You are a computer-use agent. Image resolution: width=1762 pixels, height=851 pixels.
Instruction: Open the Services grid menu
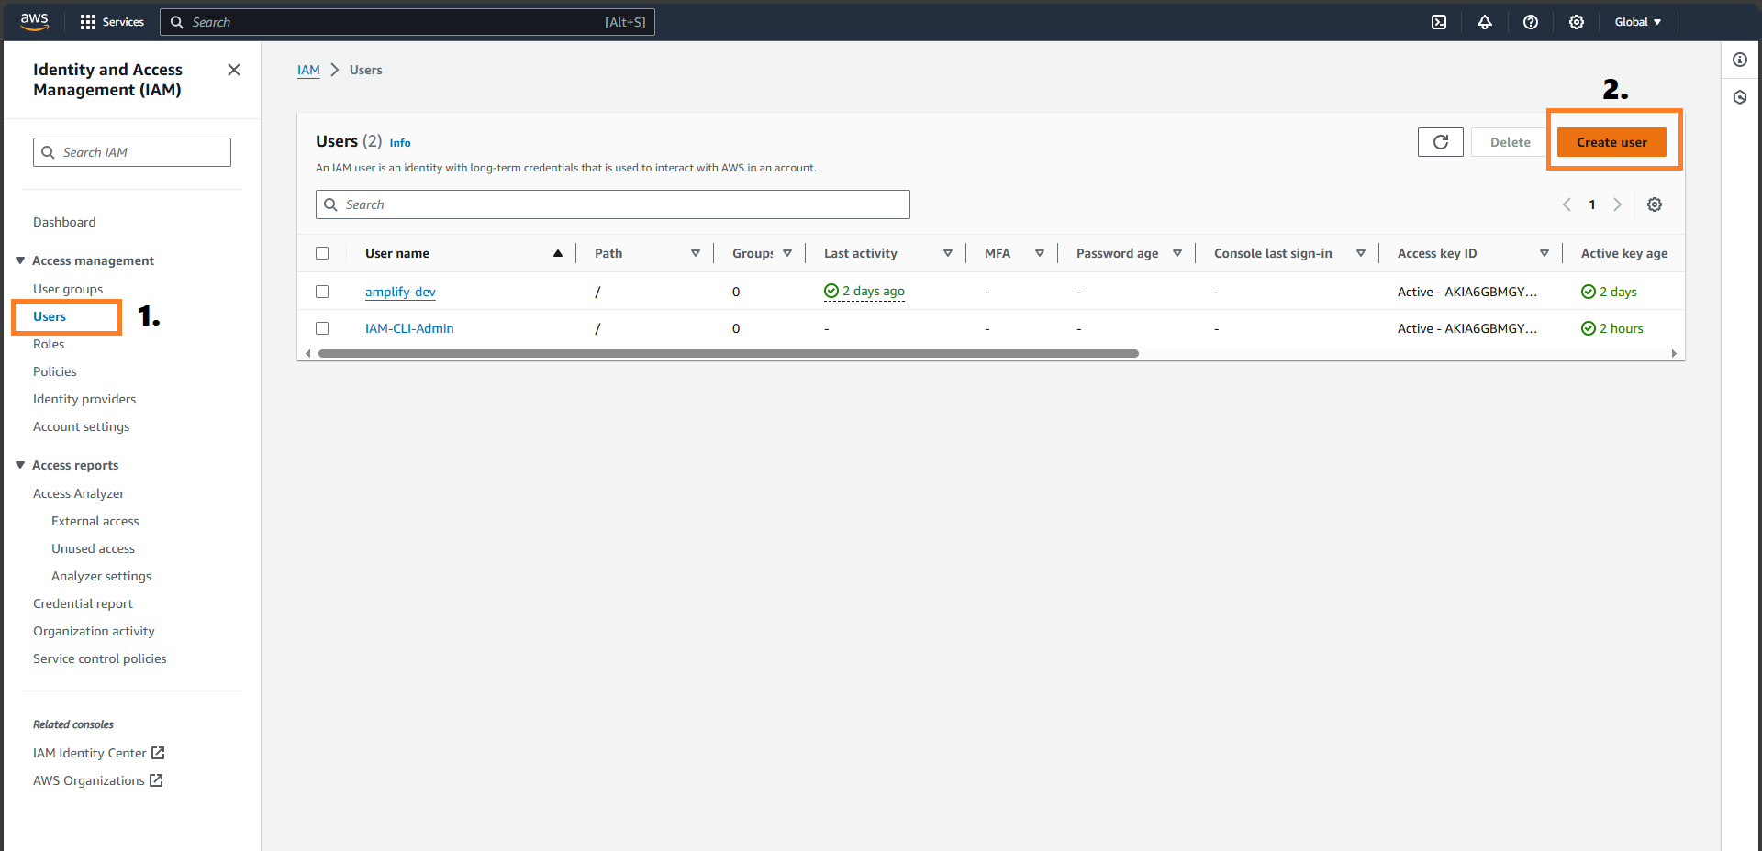tap(112, 22)
